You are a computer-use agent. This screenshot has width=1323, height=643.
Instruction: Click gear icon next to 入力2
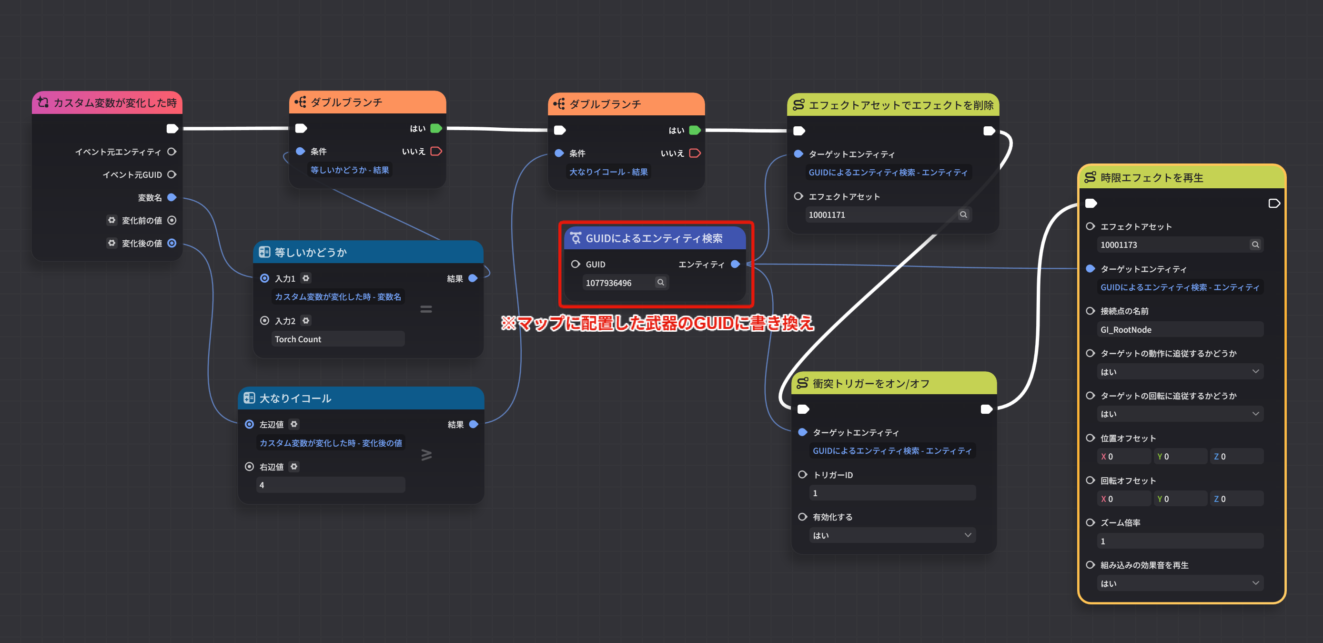pyautogui.click(x=306, y=321)
